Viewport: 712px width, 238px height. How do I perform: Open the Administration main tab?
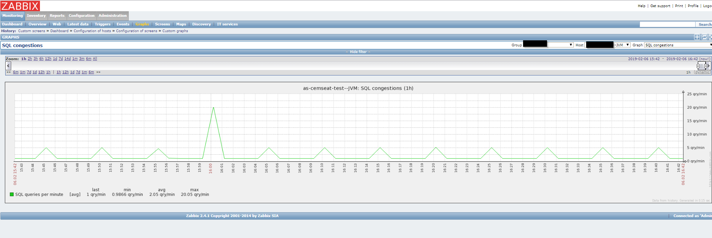113,16
